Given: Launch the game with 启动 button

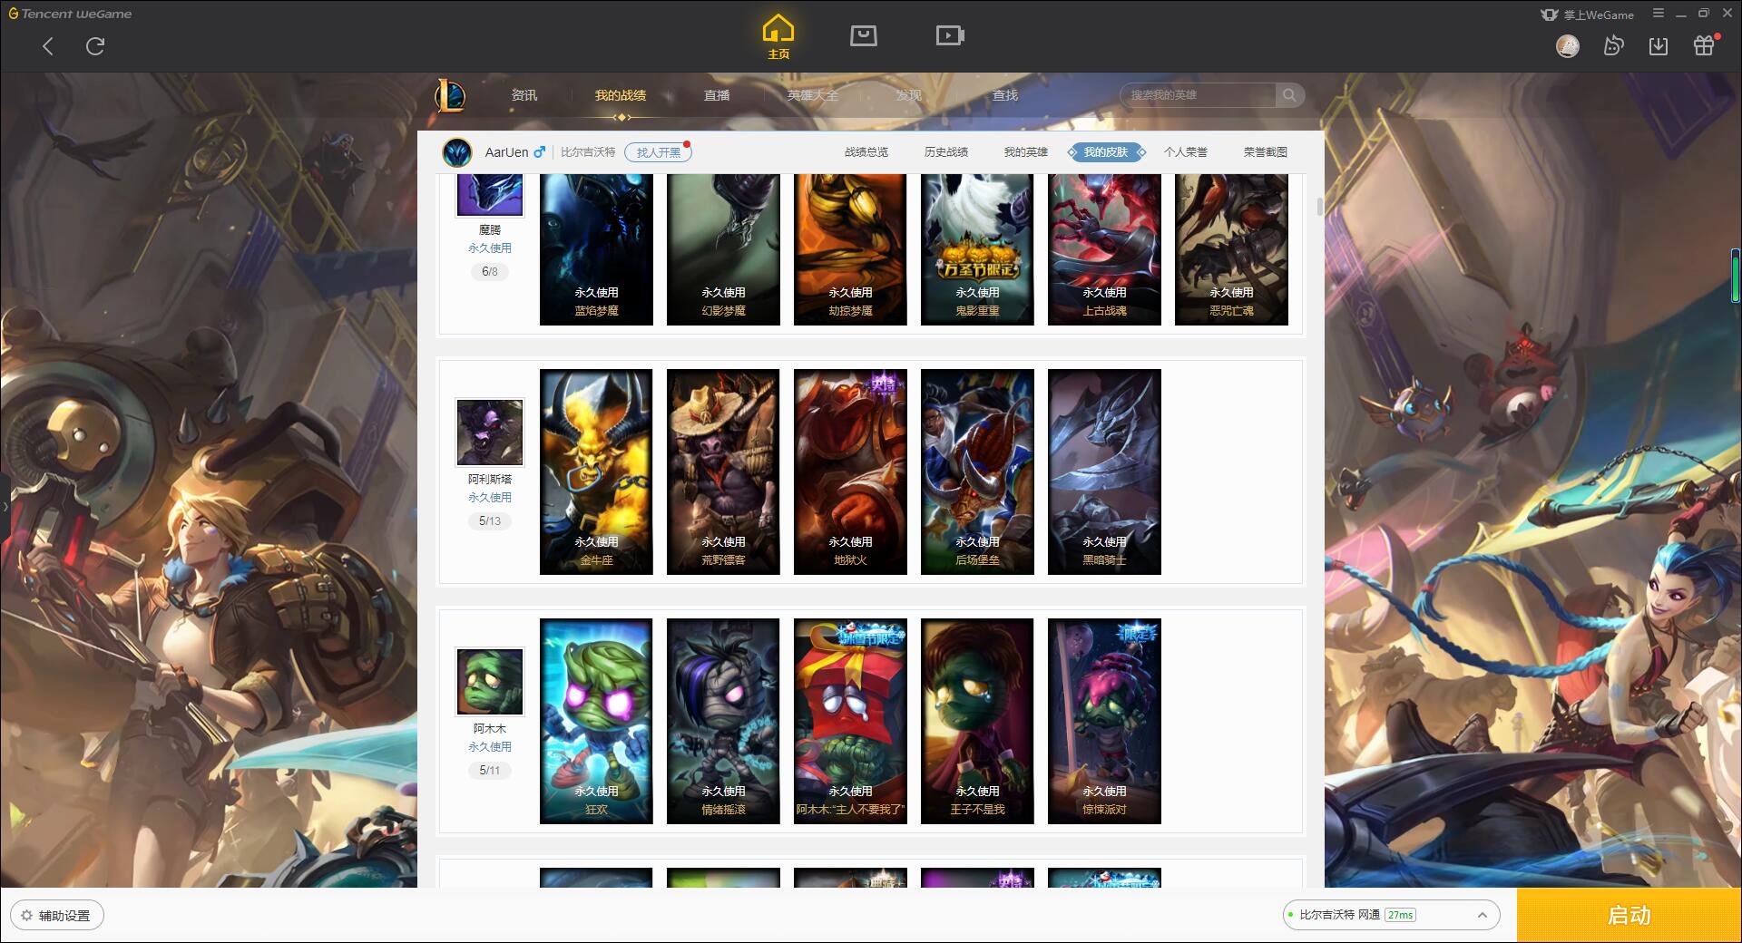Looking at the screenshot, I should pyautogui.click(x=1629, y=916).
